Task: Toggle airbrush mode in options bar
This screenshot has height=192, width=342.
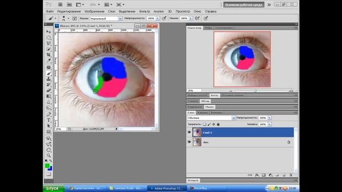Action: tap(197, 18)
